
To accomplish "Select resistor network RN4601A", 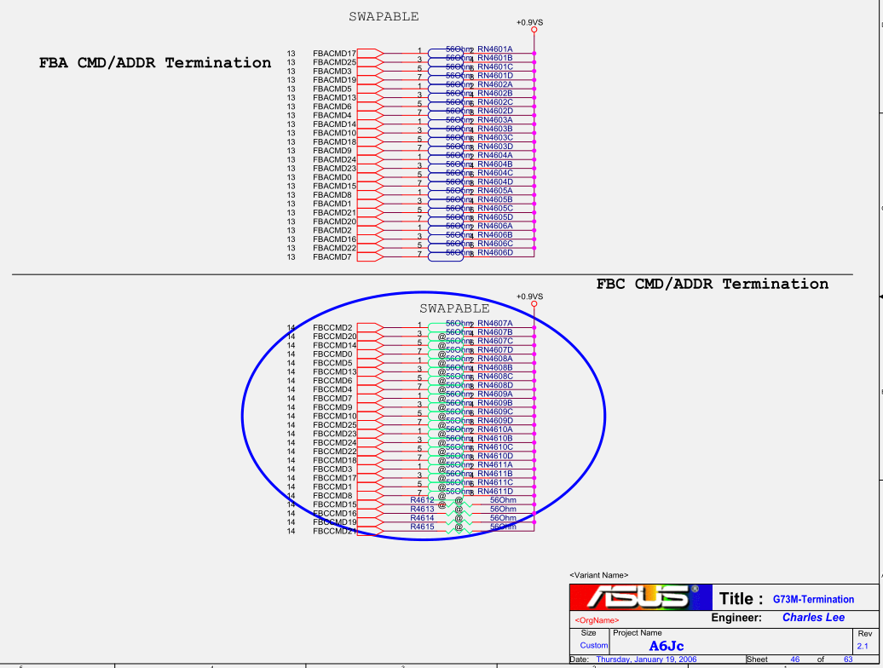I will (x=446, y=54).
